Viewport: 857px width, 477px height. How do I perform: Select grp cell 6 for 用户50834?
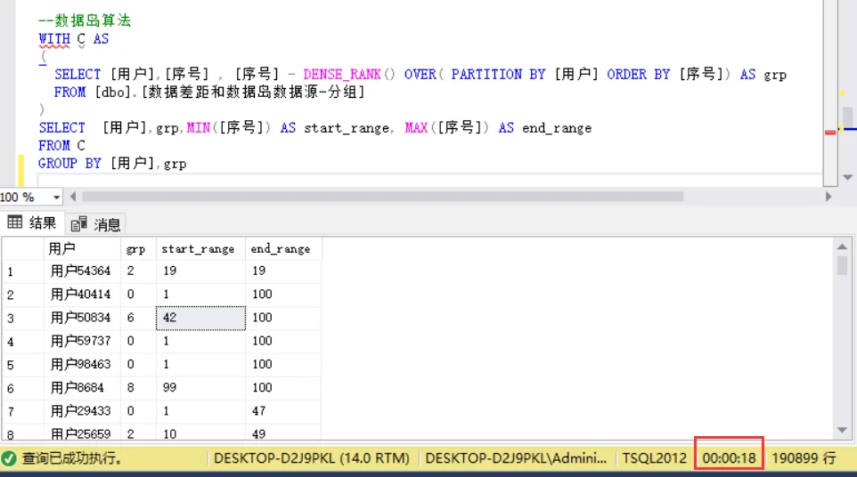pyautogui.click(x=138, y=318)
